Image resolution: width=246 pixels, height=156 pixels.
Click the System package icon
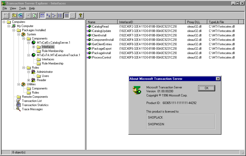coord(24,34)
